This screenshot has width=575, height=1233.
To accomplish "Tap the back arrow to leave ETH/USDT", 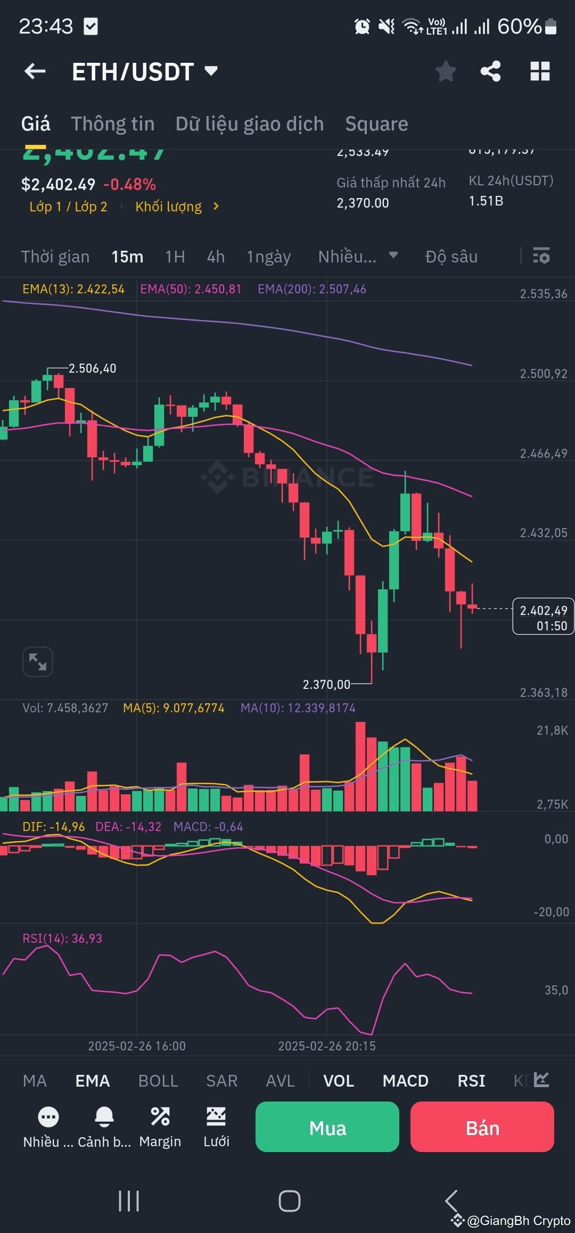I will [35, 71].
